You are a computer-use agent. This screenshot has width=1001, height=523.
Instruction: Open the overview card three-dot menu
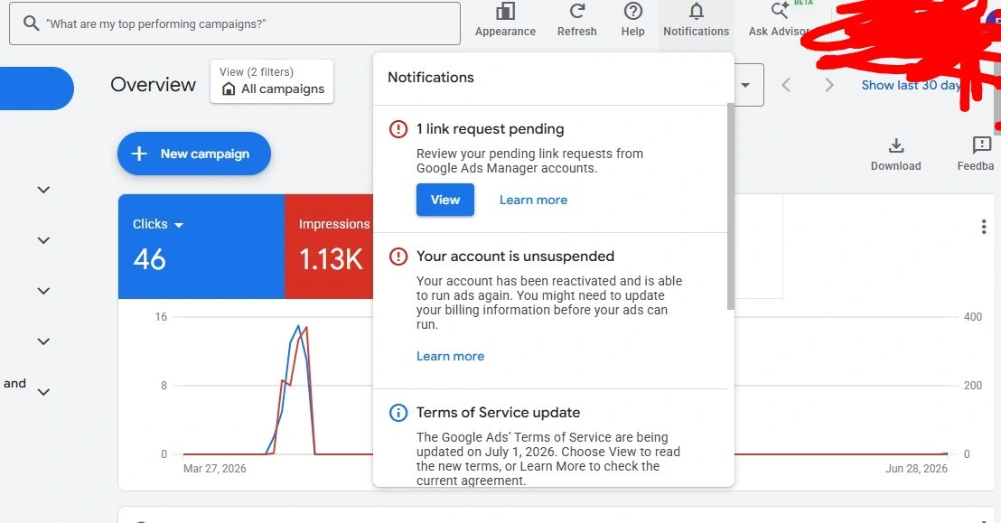click(x=983, y=227)
